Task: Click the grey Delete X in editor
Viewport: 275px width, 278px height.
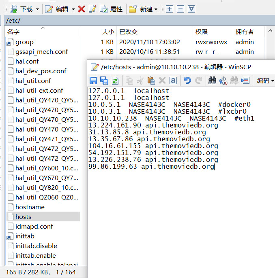Action: 162,81
